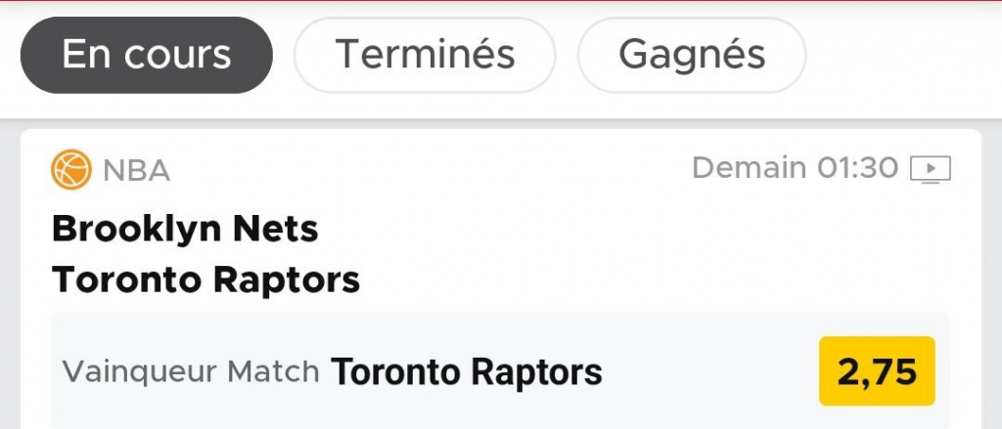Click the white filter bar beside Gagnés
Viewport: 1002px width, 429px height.
(900, 55)
